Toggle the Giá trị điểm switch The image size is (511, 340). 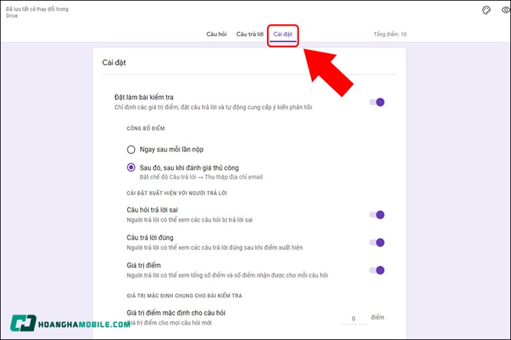coord(377,270)
